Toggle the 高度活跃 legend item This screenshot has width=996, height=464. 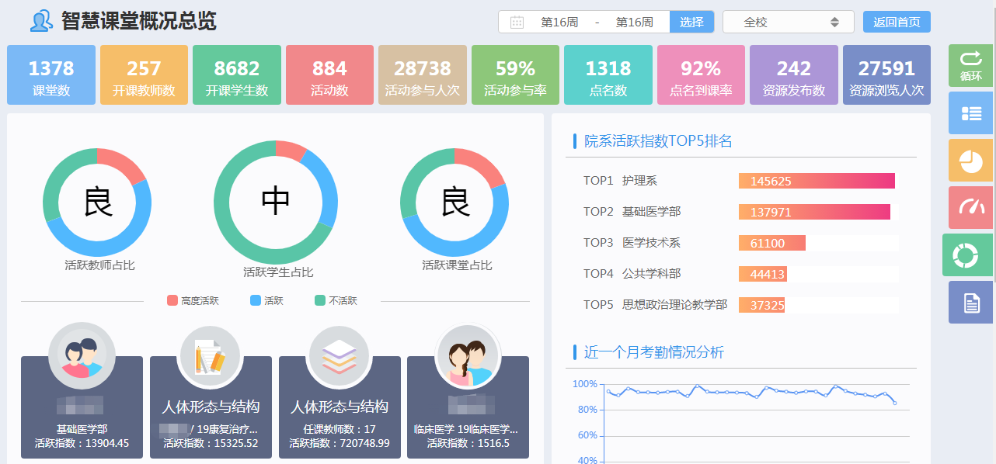coord(193,300)
